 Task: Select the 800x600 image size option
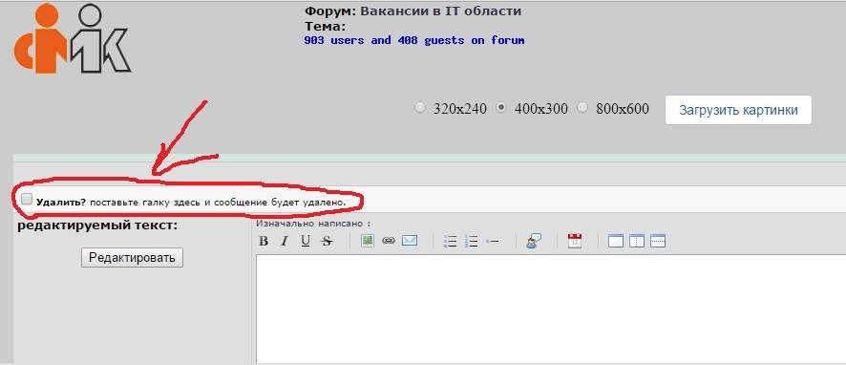(582, 107)
